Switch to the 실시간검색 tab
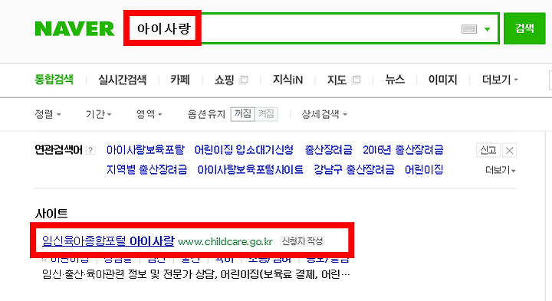Image resolution: width=552 pixels, height=301 pixels. [122, 80]
